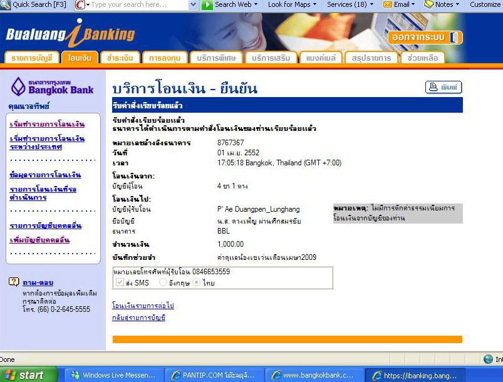
Task: Switch to Windows Live Messenger taskbar item
Action: click(x=115, y=375)
